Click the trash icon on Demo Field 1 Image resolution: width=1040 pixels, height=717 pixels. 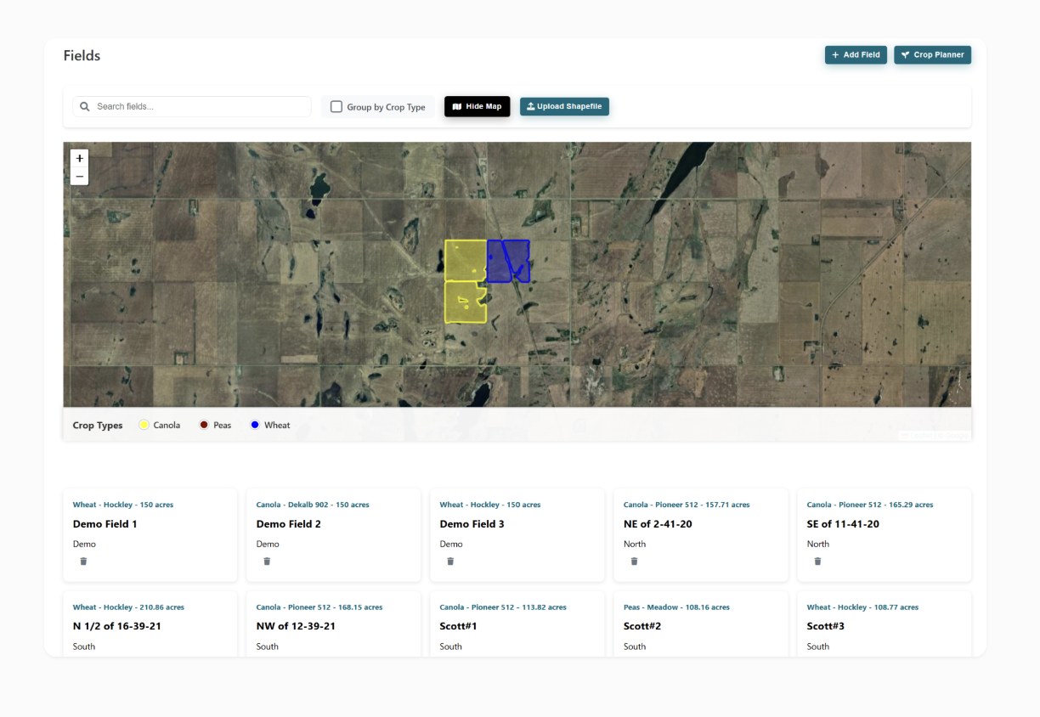83,561
